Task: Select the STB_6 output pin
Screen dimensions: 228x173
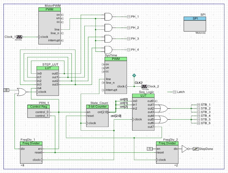Action: pyautogui.click(x=198, y=123)
